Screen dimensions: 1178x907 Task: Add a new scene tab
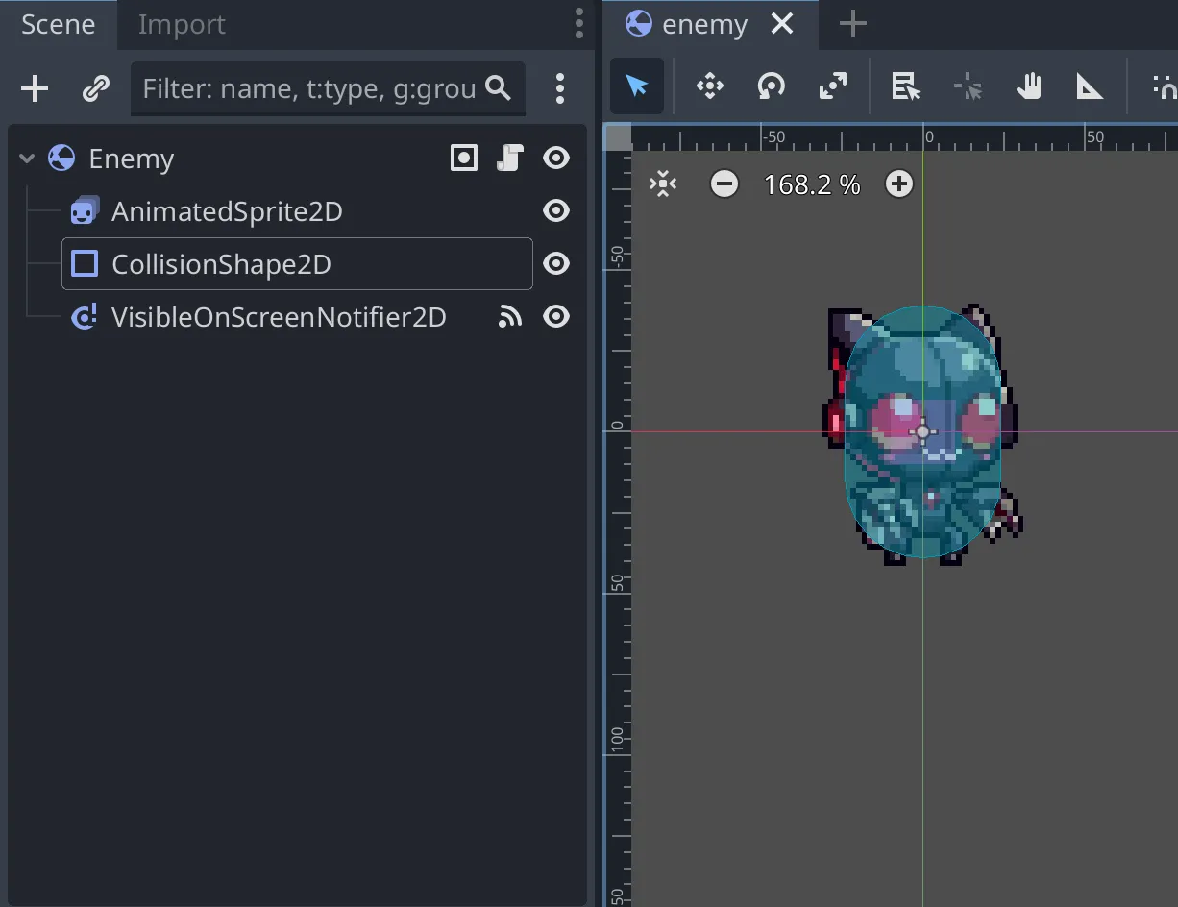pyautogui.click(x=852, y=24)
